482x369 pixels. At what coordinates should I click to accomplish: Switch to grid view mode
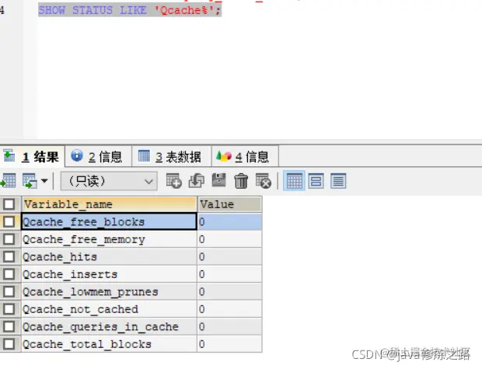294,181
